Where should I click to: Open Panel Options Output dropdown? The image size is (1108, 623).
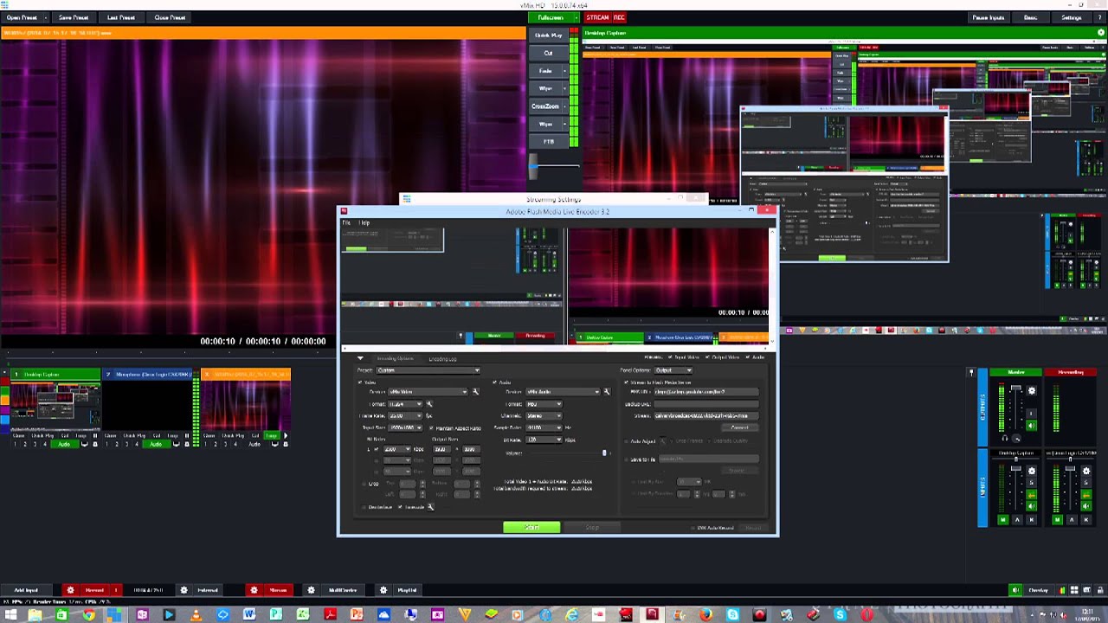673,370
